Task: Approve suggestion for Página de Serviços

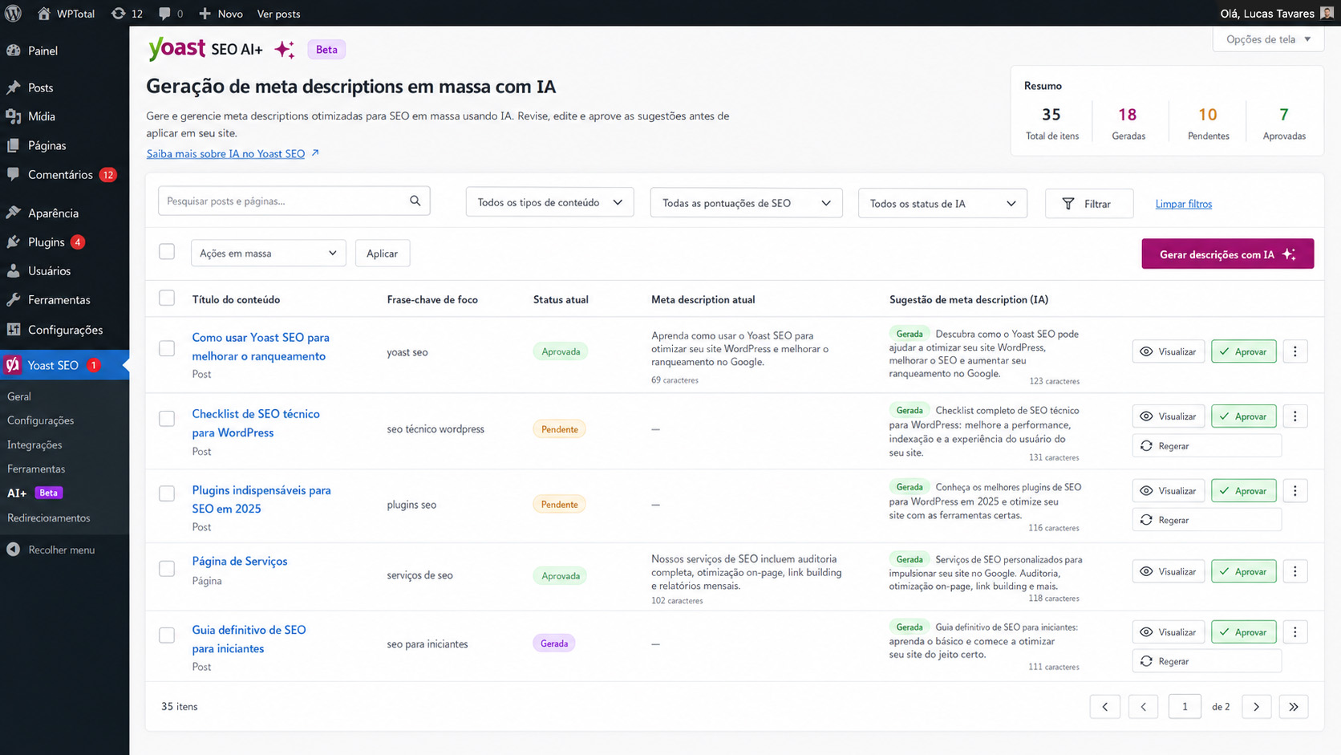Action: point(1244,571)
